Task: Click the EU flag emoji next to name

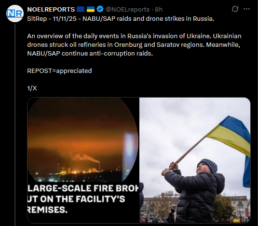Action: 81,9
